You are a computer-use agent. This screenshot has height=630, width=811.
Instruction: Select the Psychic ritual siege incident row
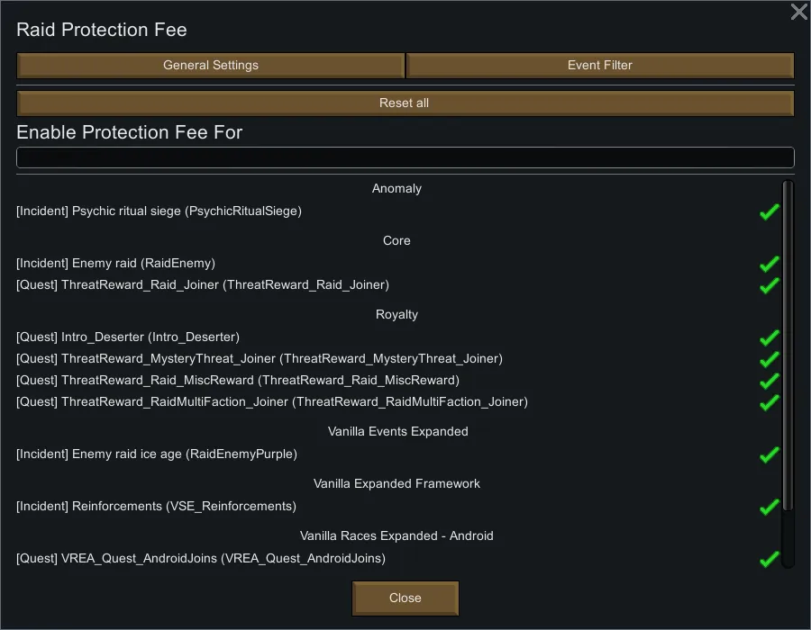(159, 211)
